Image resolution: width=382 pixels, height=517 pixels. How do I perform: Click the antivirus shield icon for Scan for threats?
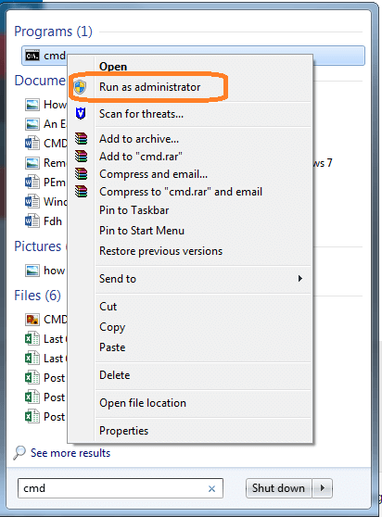coord(81,114)
